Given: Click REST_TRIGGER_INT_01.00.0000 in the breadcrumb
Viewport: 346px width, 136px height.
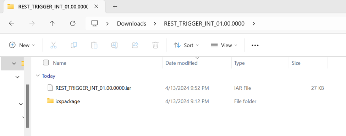Looking at the screenshot, I should coord(204,24).
